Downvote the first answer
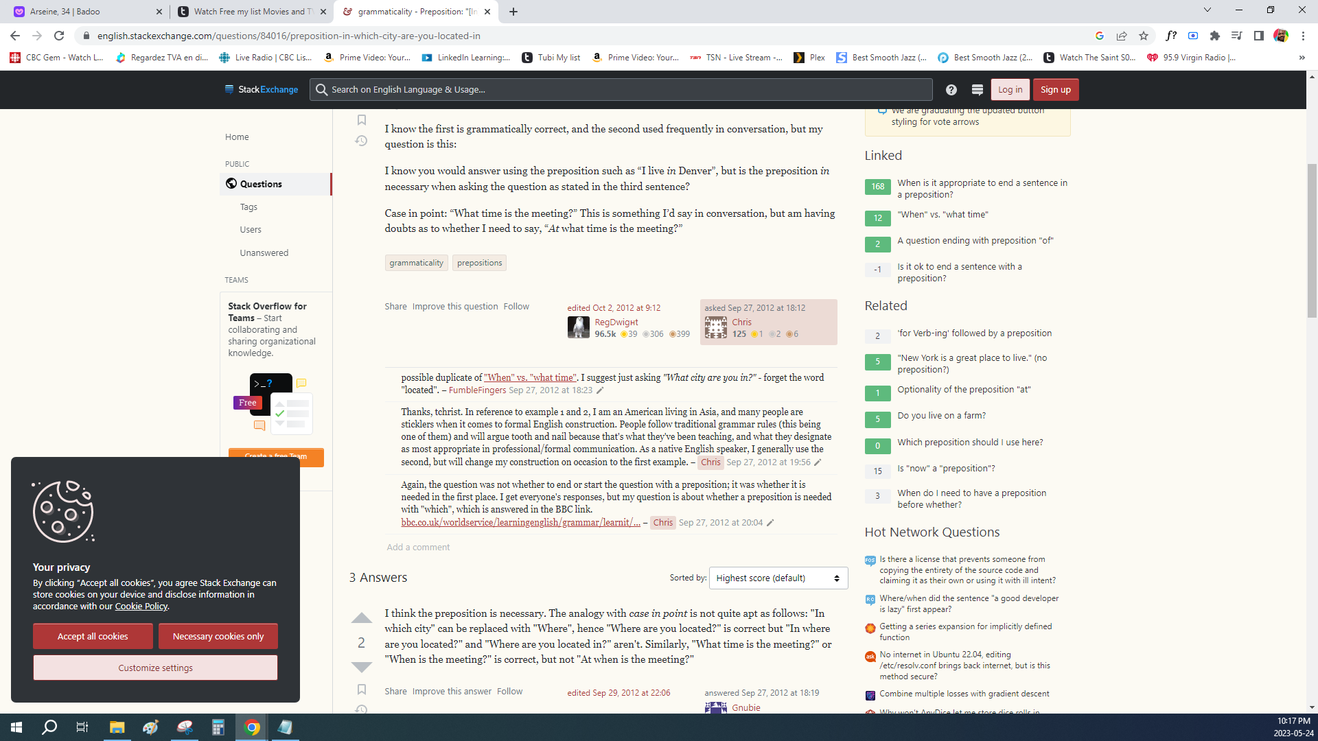 tap(361, 667)
